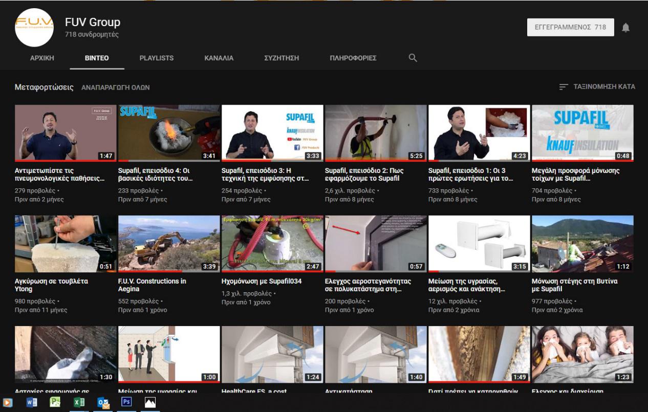Click the 718 συνδρομητές subscriber count
The width and height of the screenshot is (648, 412).
click(x=92, y=35)
